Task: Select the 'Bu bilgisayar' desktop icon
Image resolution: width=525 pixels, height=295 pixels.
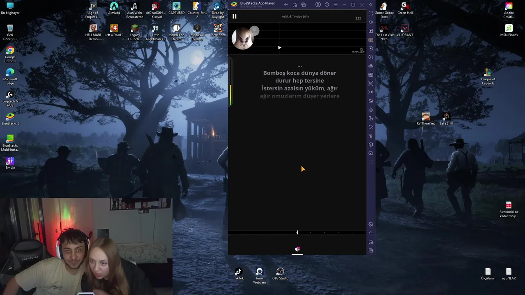Action: (x=10, y=8)
